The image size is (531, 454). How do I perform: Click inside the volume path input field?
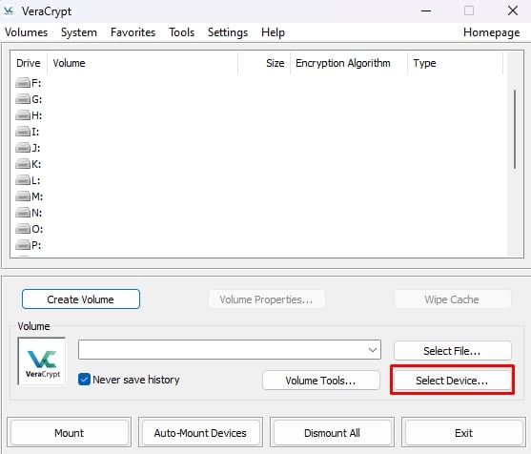pos(222,350)
